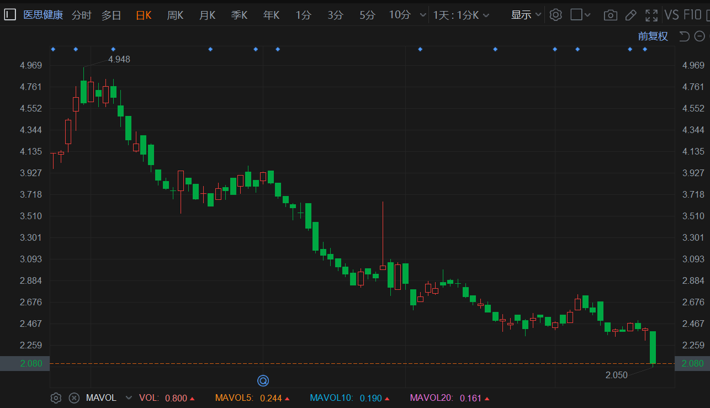
Task: Click the magnifier marker on the time axis
Action: tap(263, 380)
